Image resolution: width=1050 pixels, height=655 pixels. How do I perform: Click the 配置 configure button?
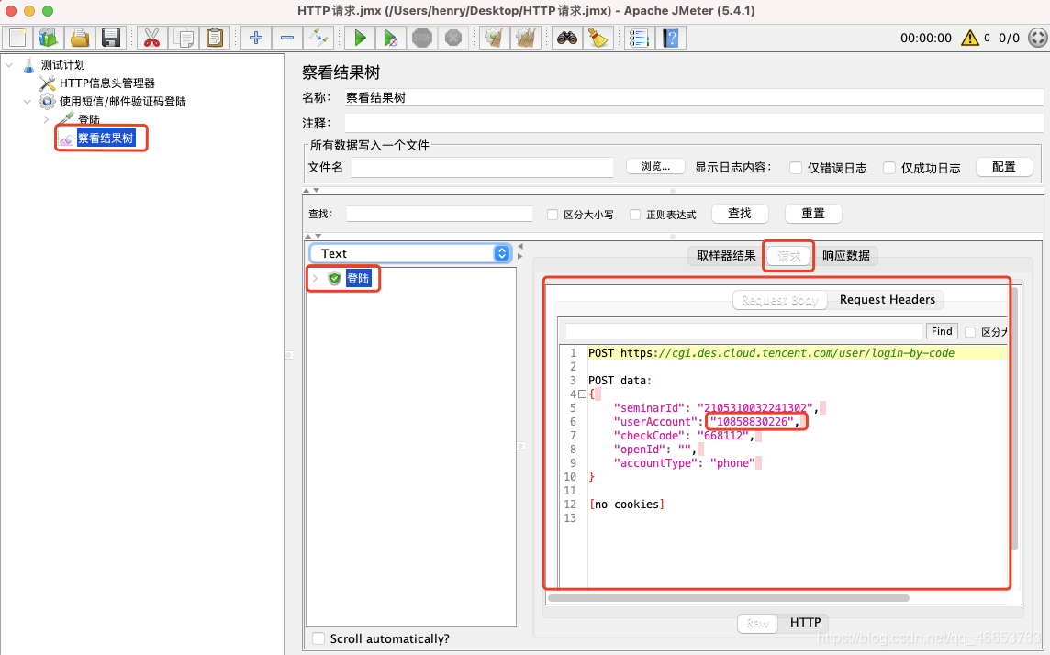tap(1004, 167)
